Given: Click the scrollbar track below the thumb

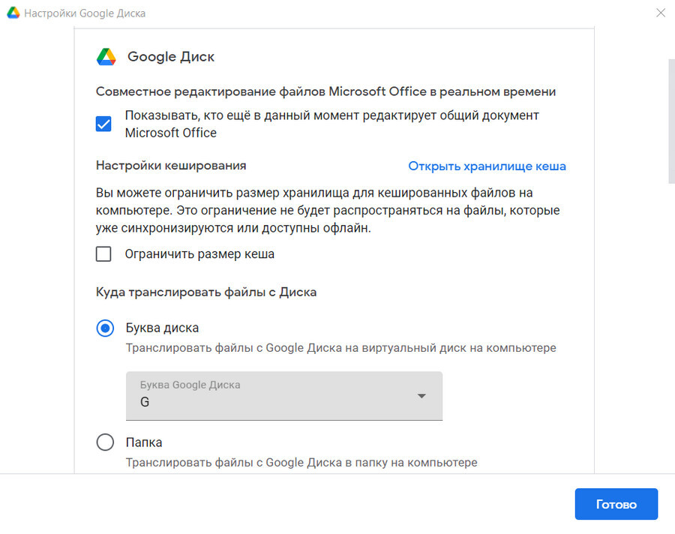Looking at the screenshot, I should tap(671, 327).
